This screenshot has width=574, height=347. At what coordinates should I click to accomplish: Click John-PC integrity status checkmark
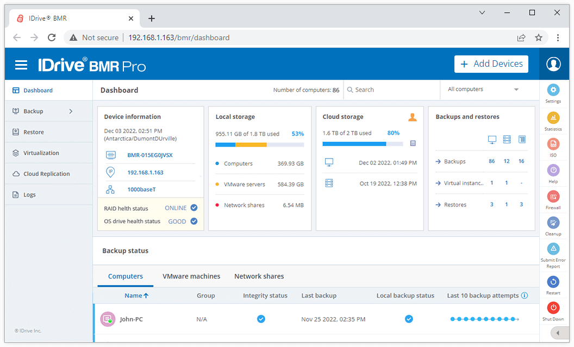pyautogui.click(x=261, y=319)
